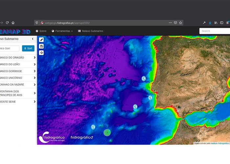Screen dimensions: 230x164
Task: Click the SEAMAP 3D logo
Action: pos(15,31)
